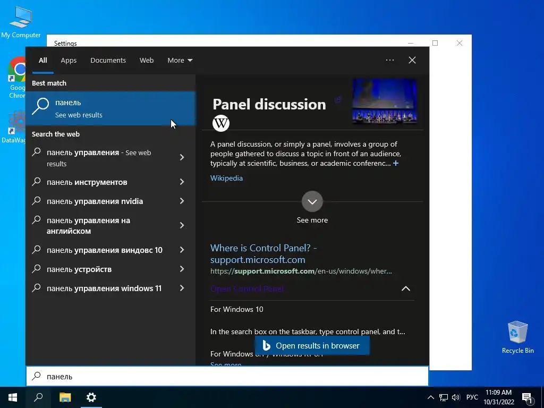Click the See more round chevron button

point(312,201)
